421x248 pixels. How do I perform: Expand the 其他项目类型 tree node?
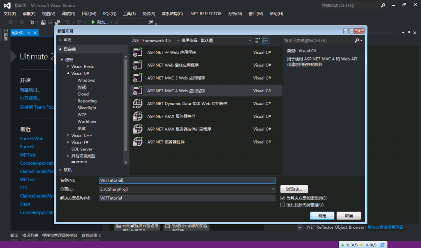(x=68, y=156)
